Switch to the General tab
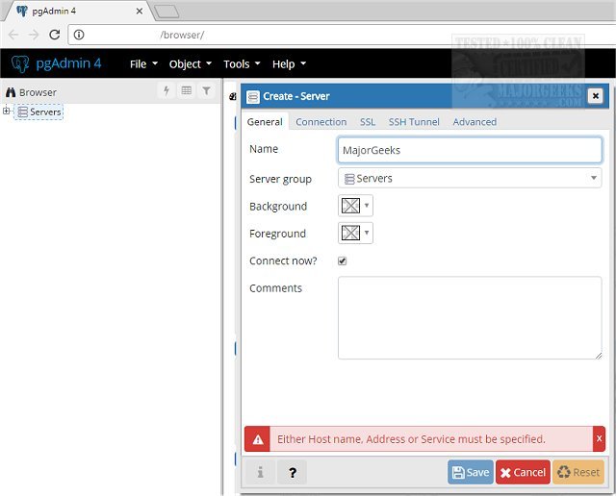616x496 pixels. coord(265,122)
